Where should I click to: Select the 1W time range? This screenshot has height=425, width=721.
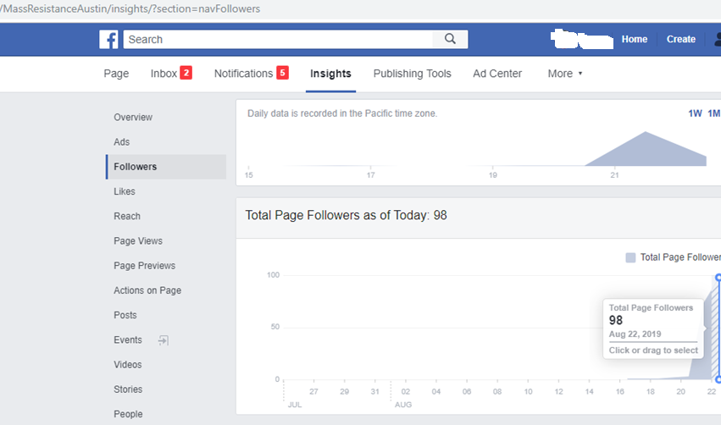point(695,113)
